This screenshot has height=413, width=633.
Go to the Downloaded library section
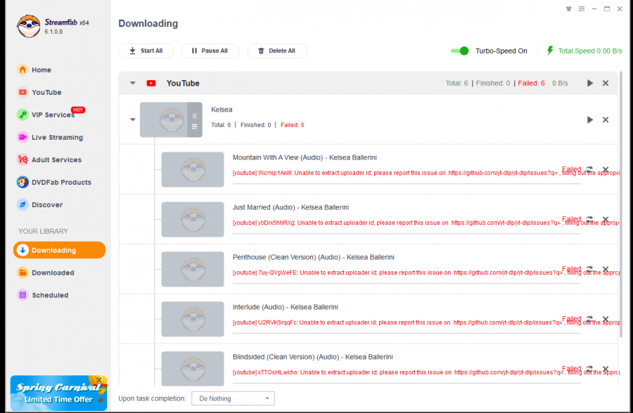(x=52, y=273)
